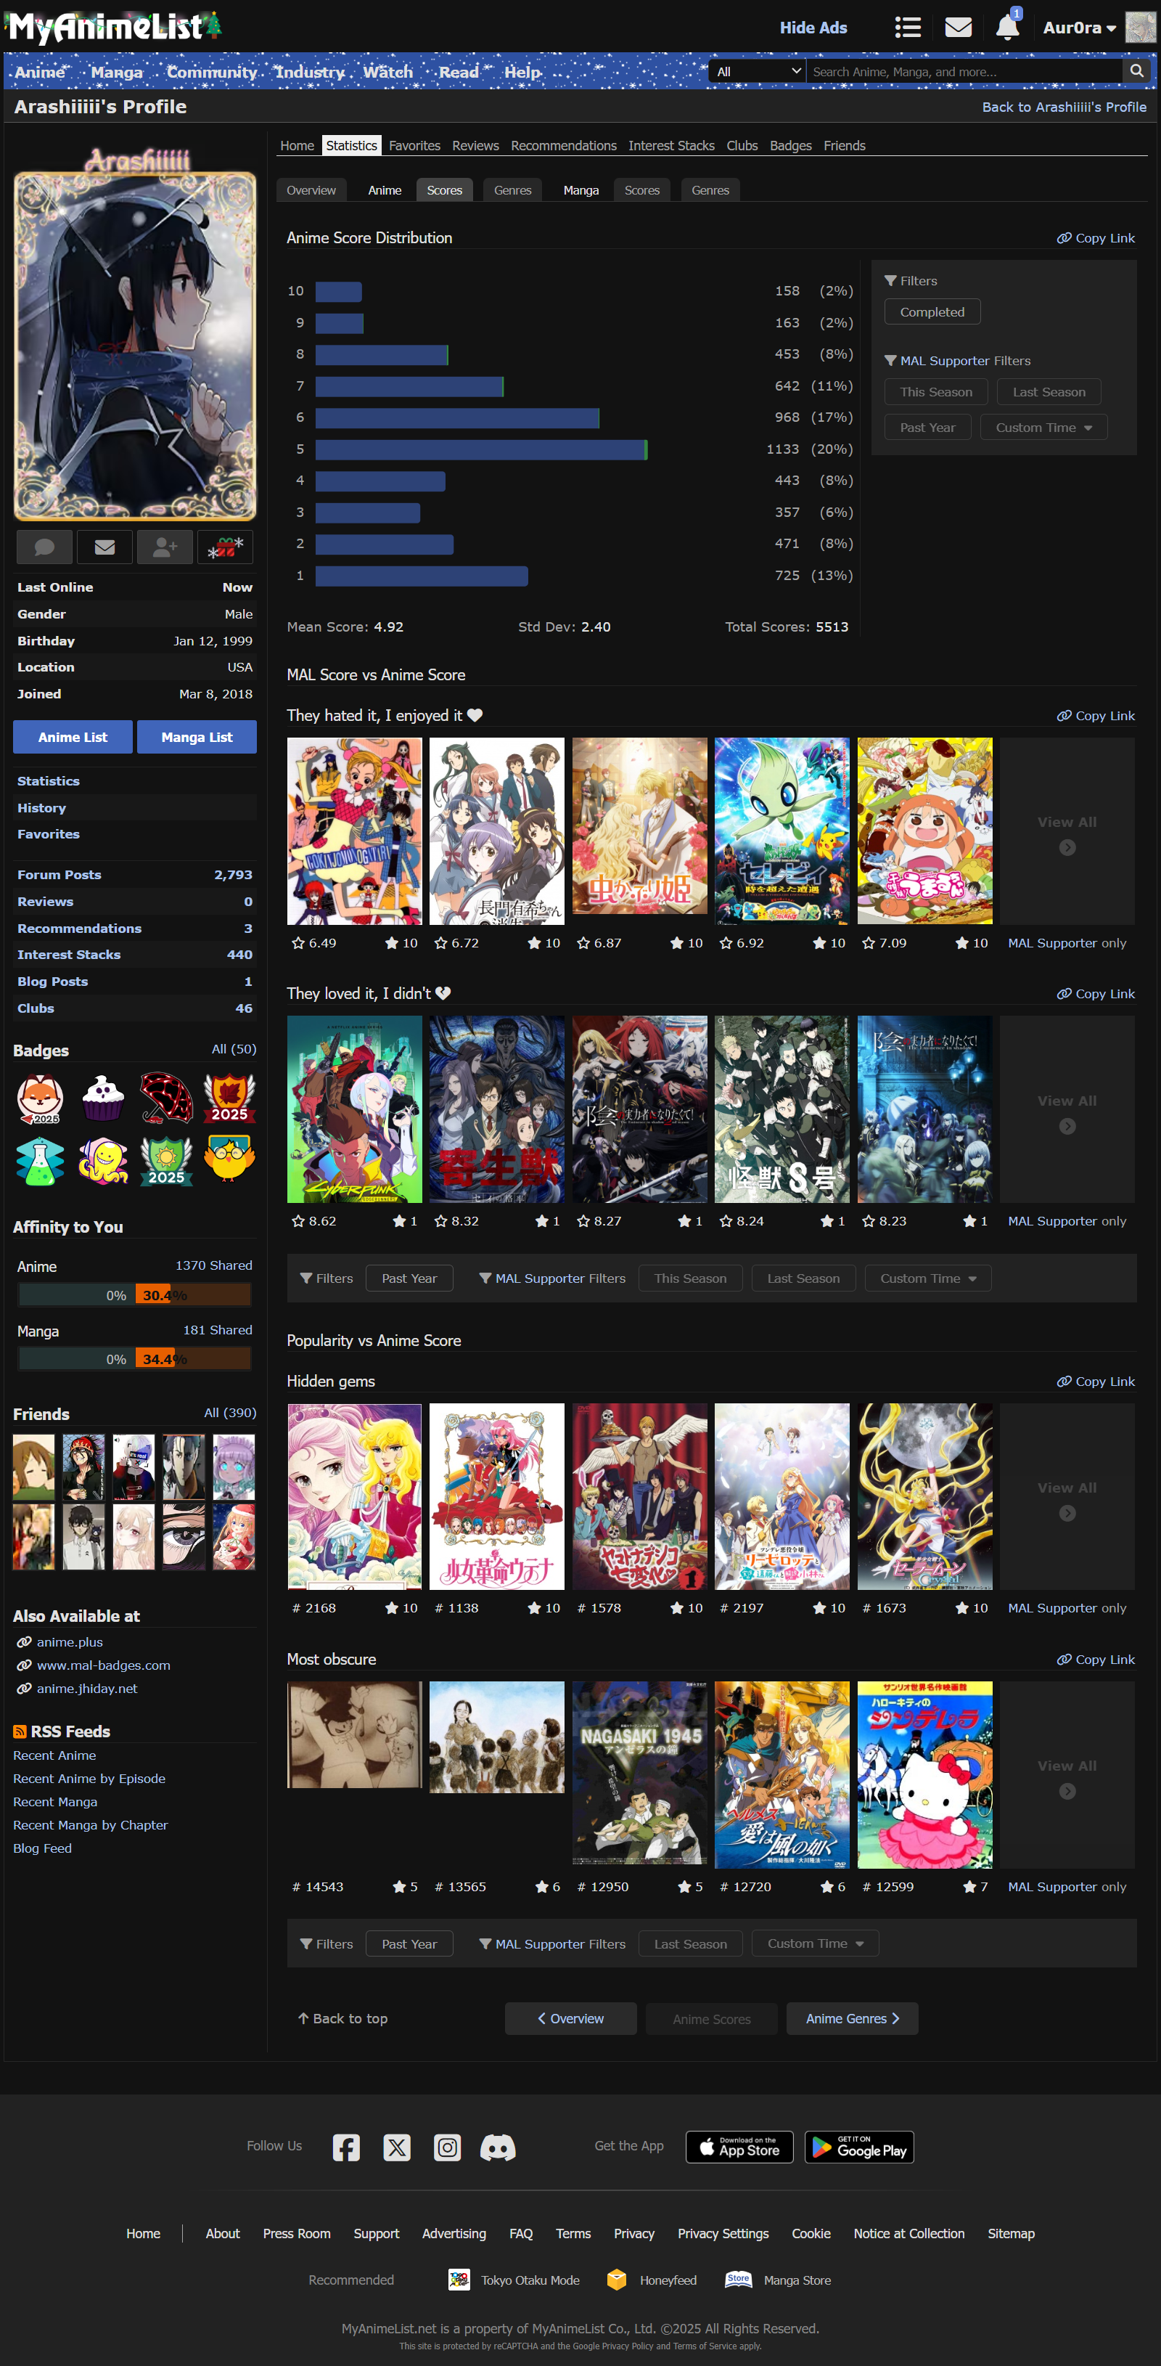Go to next page Anime Genres button
The image size is (1161, 2366).
pos(852,2018)
